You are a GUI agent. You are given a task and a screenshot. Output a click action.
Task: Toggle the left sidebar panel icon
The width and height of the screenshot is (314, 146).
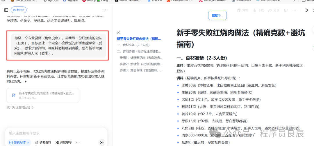pos(6,10)
